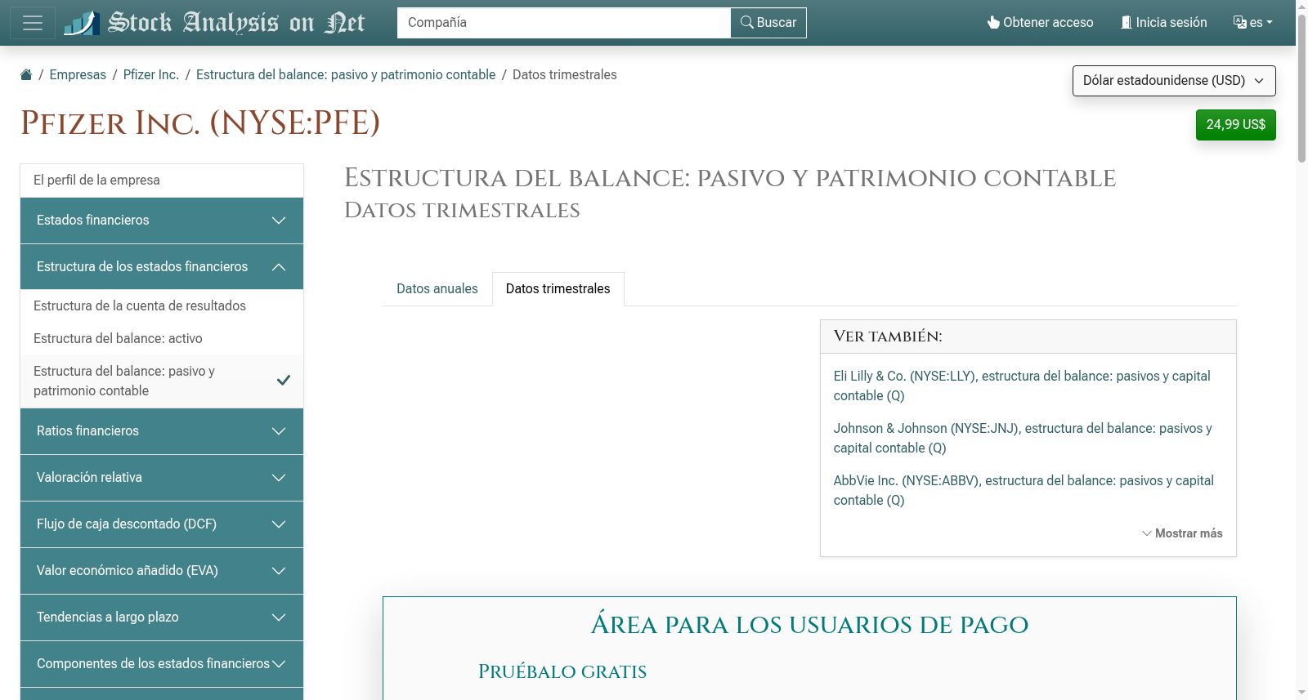The image size is (1308, 700).
Task: Switch to the Datos anuales tab
Action: click(x=437, y=289)
